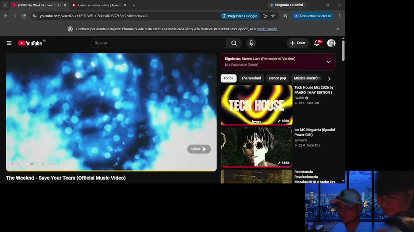Click the Patrocinado info icon on video
This screenshot has width=414, height=232.
tap(32, 164)
